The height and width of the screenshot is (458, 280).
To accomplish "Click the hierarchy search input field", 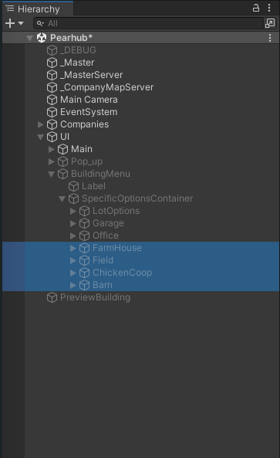I will pyautogui.click(x=148, y=23).
